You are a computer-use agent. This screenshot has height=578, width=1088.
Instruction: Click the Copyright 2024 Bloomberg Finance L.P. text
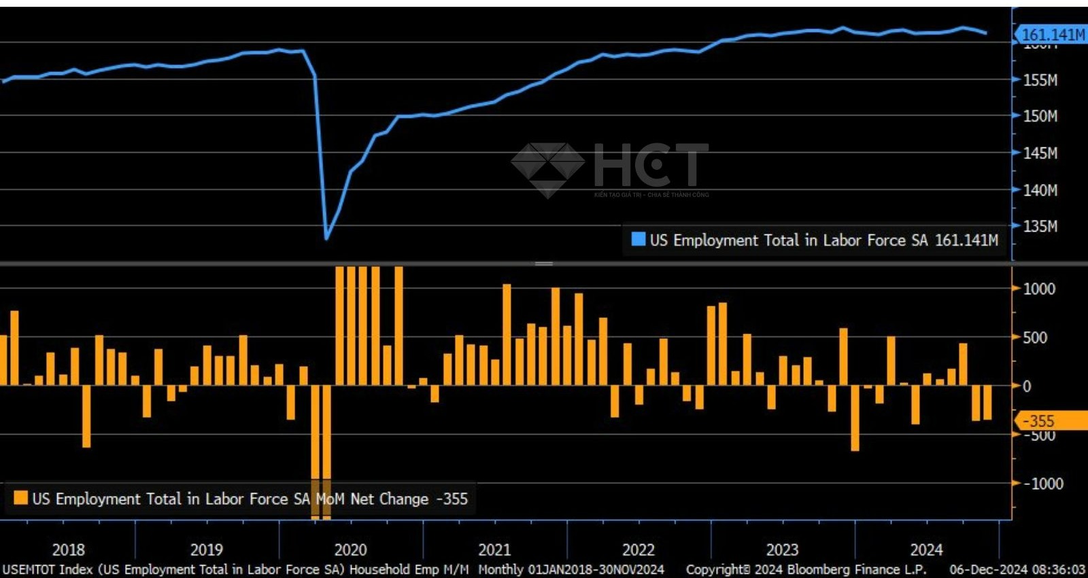click(806, 569)
